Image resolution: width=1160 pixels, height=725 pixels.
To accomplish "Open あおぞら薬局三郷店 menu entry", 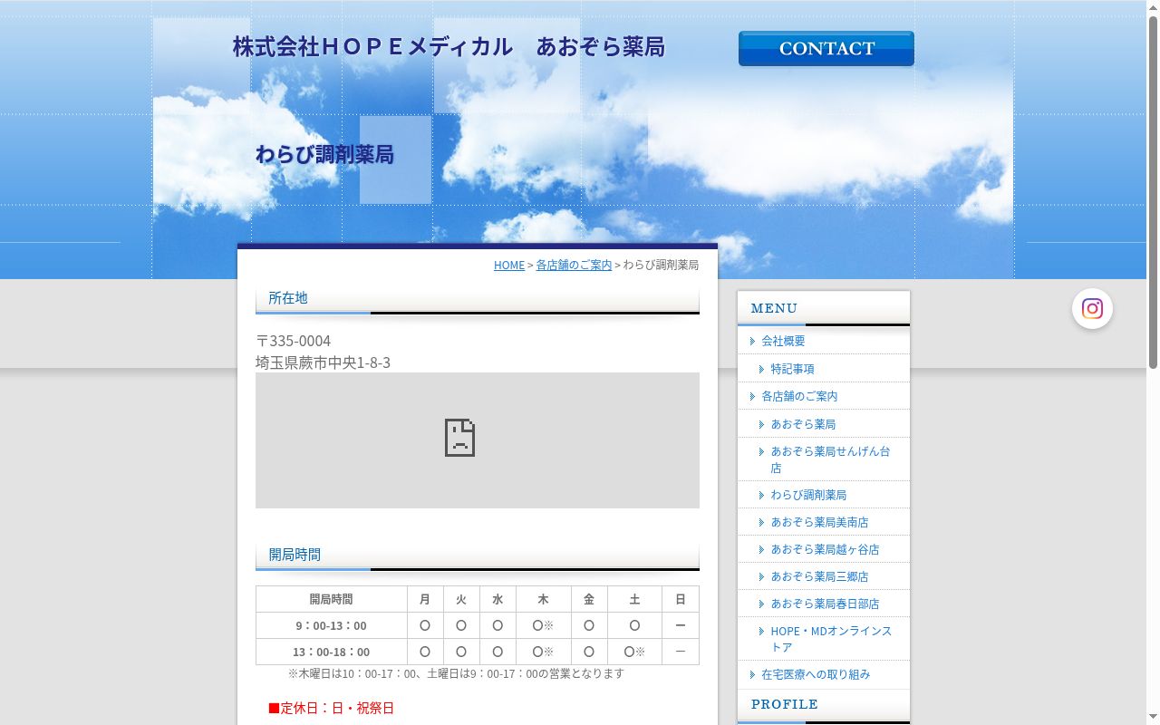I will 819,576.
